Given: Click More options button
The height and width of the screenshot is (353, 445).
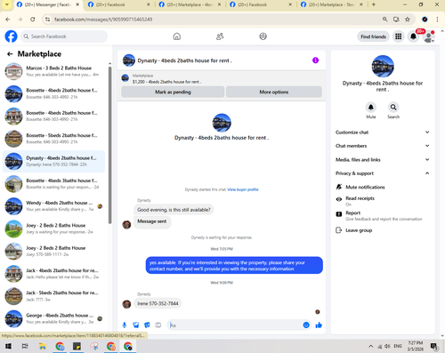Looking at the screenshot, I should (x=274, y=92).
